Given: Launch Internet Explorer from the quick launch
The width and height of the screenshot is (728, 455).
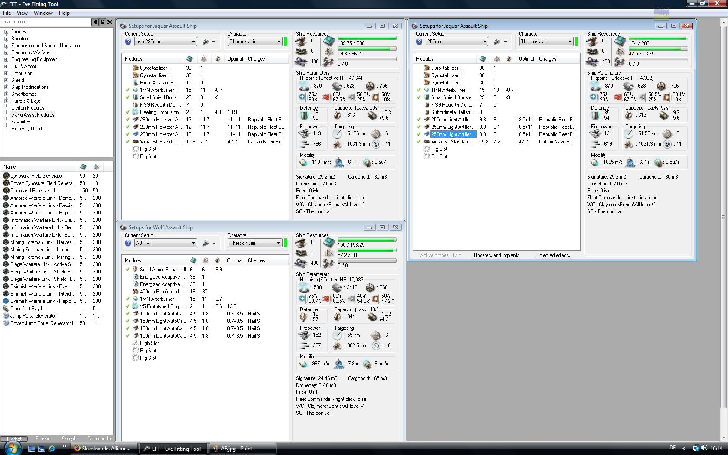Looking at the screenshot, I should point(52,448).
